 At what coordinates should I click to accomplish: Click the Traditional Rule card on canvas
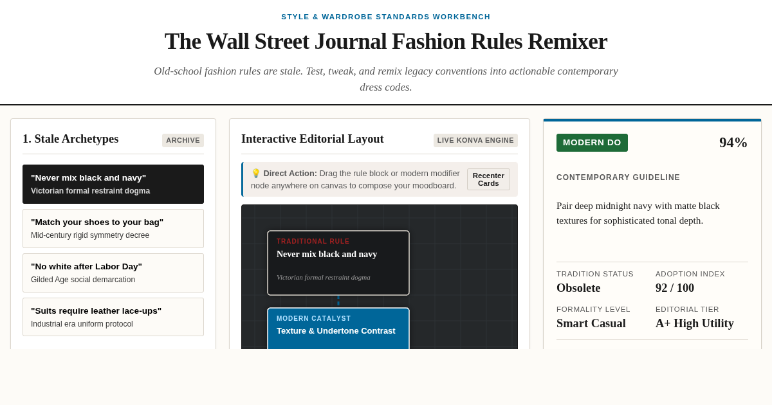338,263
